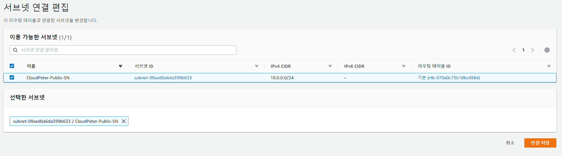Go to previous page arrow
562x156 pixels.
514,50
